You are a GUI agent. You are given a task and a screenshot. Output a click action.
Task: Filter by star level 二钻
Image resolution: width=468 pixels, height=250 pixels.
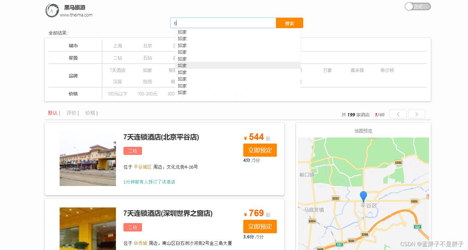pos(117,58)
